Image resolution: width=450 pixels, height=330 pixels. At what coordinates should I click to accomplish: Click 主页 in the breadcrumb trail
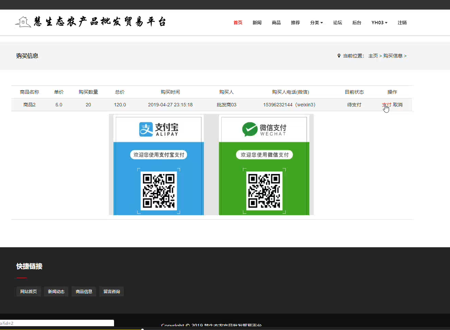(373, 56)
